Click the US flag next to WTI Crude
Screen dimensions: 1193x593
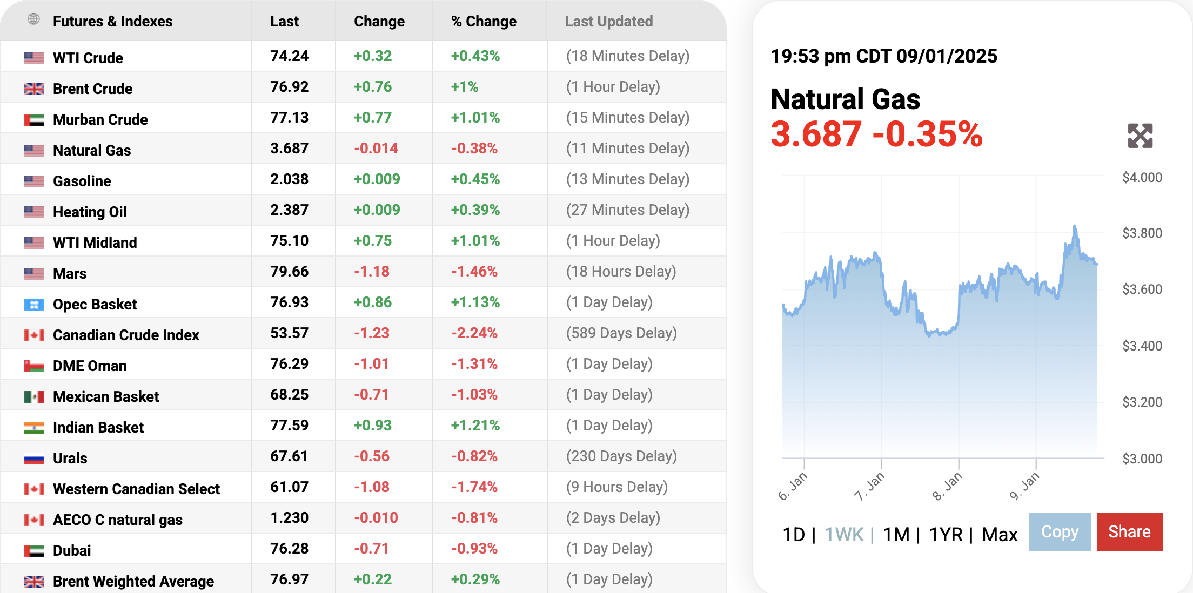pos(34,58)
